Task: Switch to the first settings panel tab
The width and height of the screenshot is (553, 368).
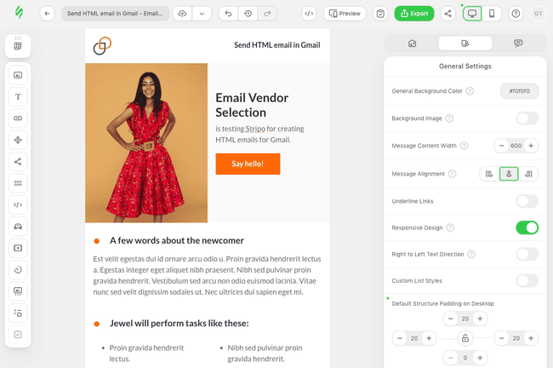Action: point(412,43)
